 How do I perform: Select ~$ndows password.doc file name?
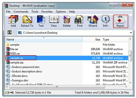25,67
